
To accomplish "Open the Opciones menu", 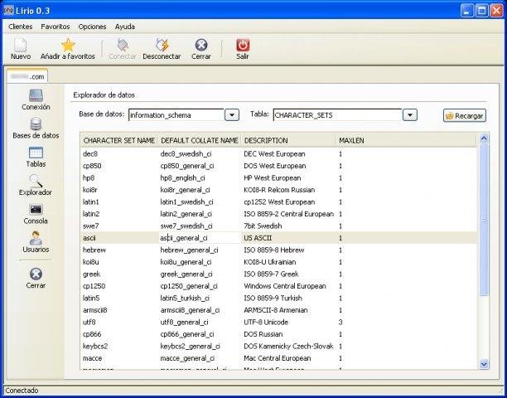I will [92, 27].
